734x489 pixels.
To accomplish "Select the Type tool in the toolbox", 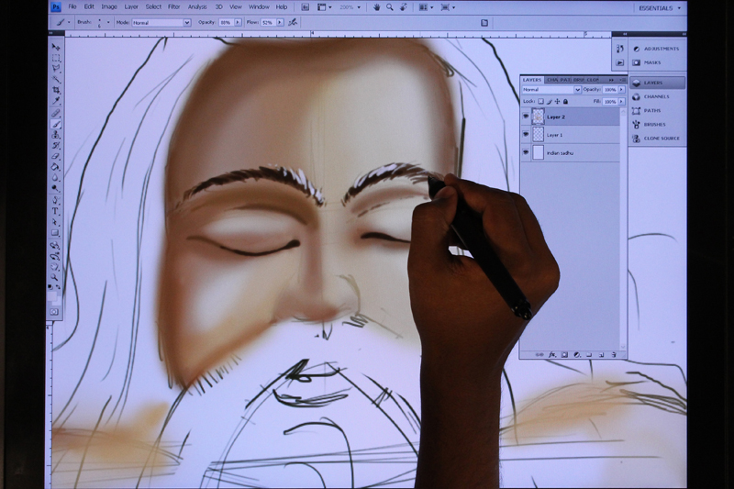I will point(56,211).
